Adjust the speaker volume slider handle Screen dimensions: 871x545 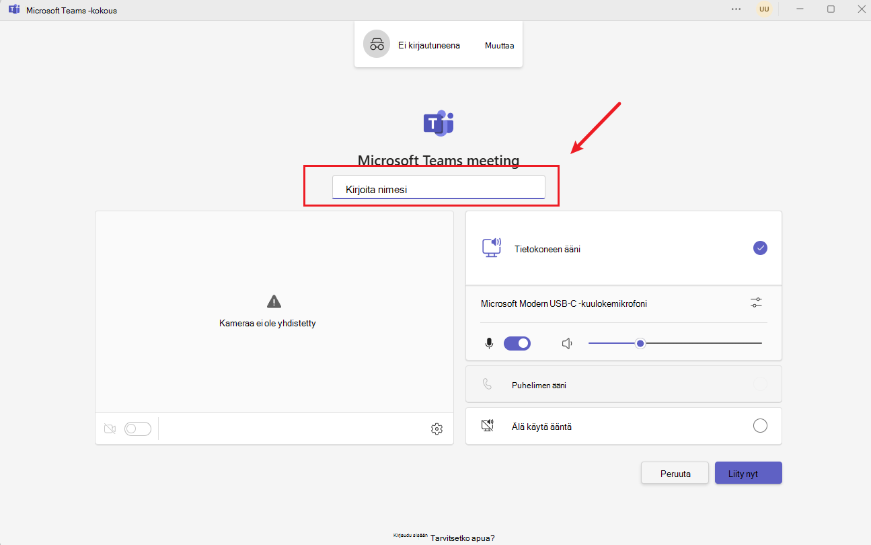[641, 343]
